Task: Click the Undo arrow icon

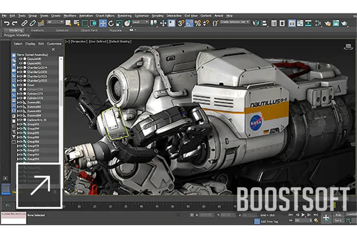Action: tap(6, 23)
